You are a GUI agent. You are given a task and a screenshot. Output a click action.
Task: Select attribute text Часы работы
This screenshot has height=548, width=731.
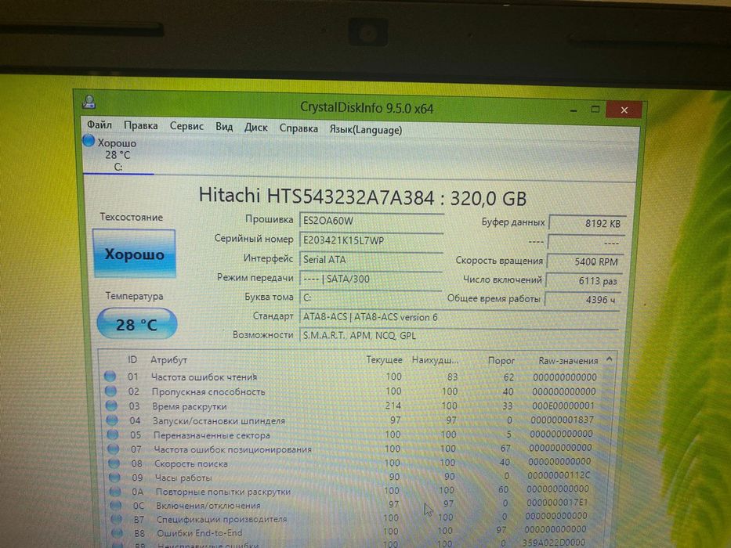pyautogui.click(x=183, y=478)
